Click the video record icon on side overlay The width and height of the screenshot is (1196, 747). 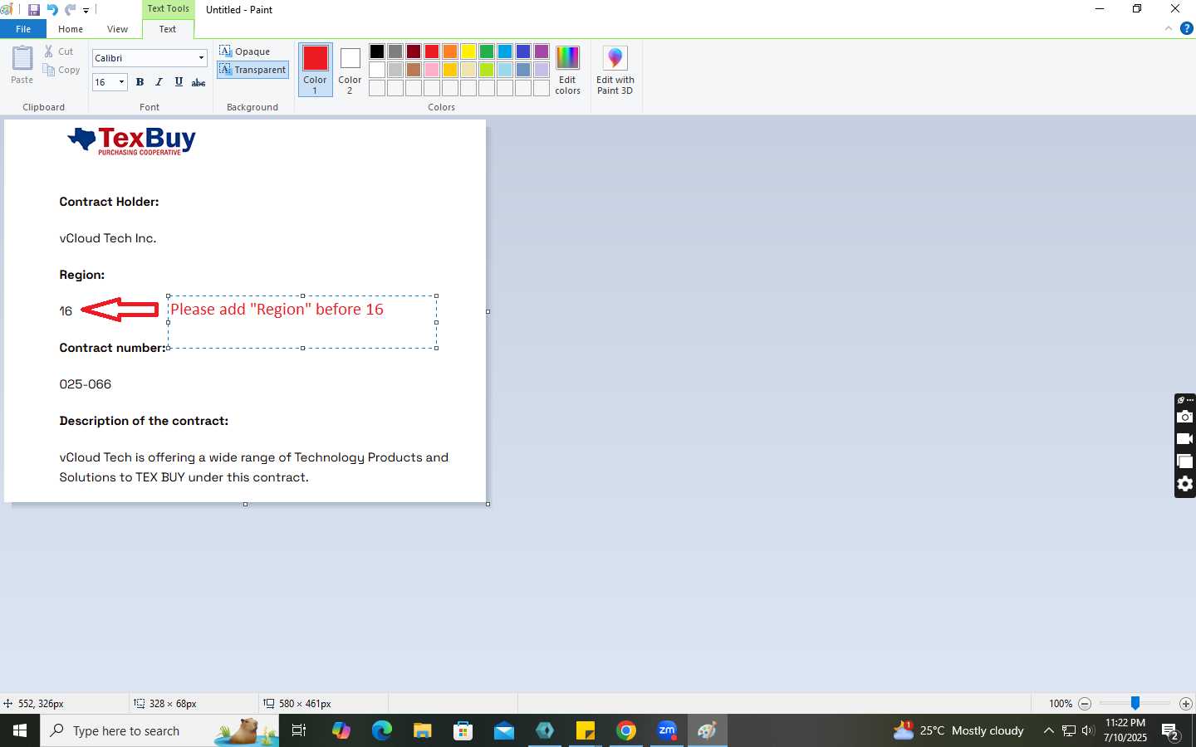click(1185, 439)
